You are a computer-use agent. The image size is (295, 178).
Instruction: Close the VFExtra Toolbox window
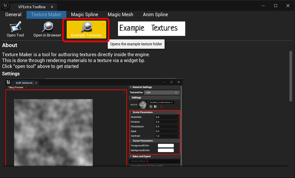coord(288,6)
